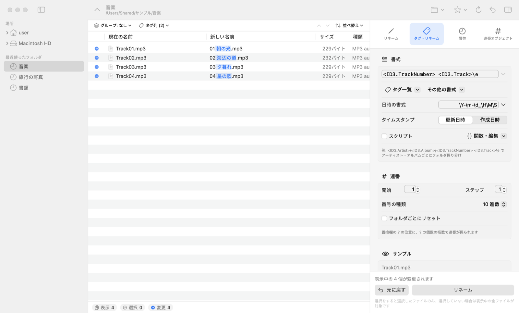Click the reload icon in toolbar
Viewport: 519px width, 313px height.
point(478,10)
